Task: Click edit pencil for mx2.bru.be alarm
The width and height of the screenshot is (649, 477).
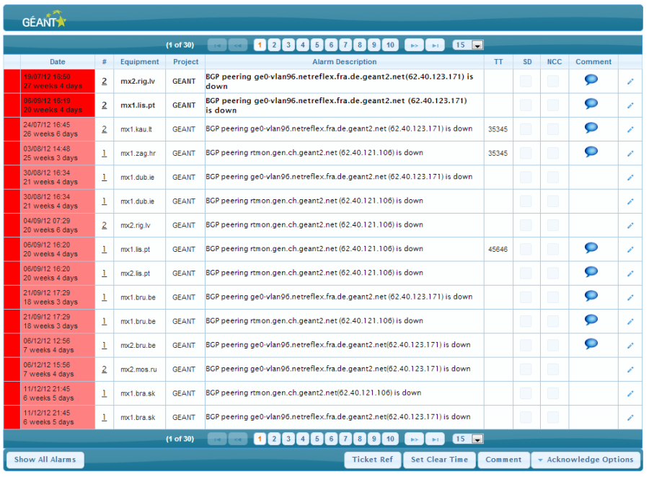Action: click(x=630, y=346)
